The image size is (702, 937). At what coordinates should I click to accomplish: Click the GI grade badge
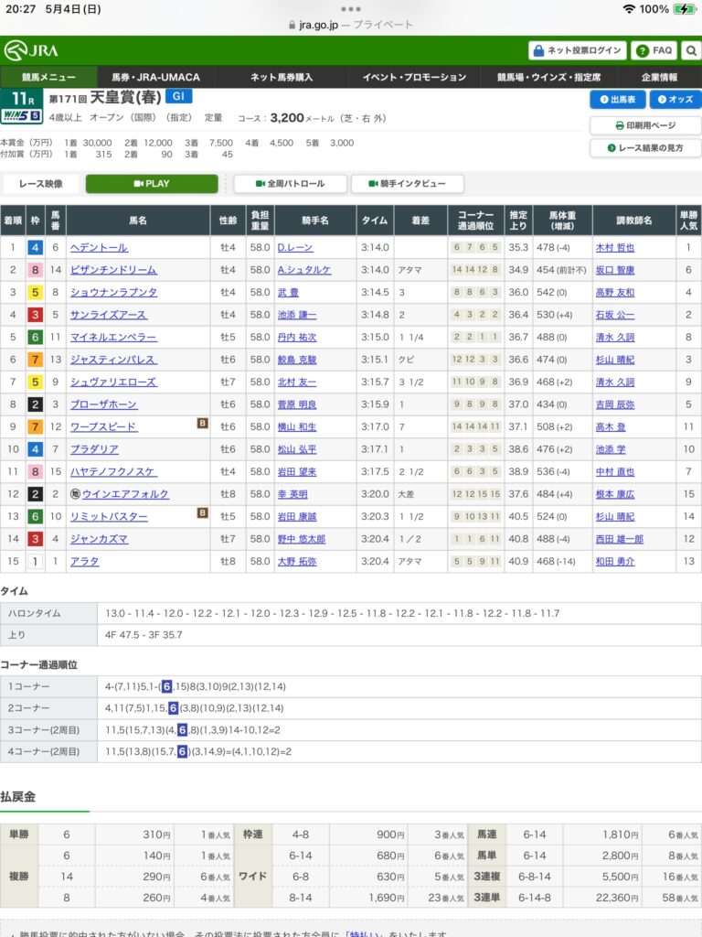point(178,96)
